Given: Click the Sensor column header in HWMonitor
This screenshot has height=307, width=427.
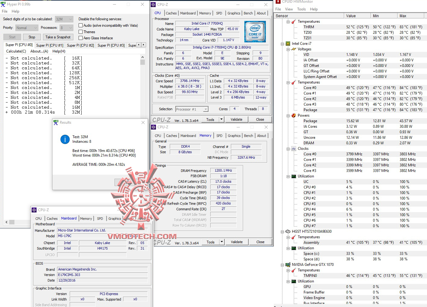Looking at the screenshot, I should click(x=309, y=16).
